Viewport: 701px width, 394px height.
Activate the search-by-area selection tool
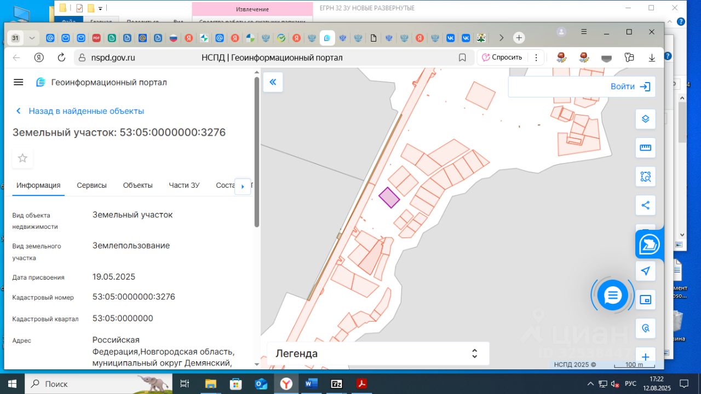point(645,177)
